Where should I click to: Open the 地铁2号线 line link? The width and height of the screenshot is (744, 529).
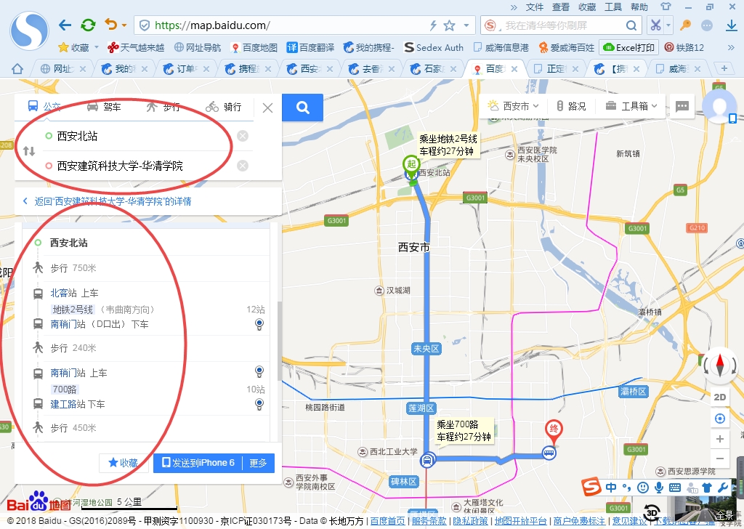[73, 310]
